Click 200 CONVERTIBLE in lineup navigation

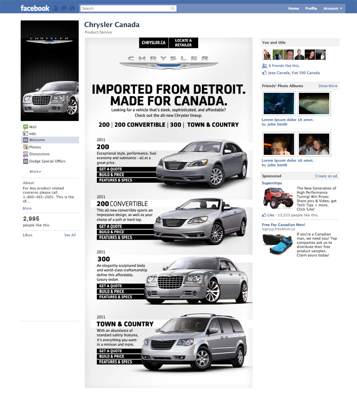[x=140, y=125]
